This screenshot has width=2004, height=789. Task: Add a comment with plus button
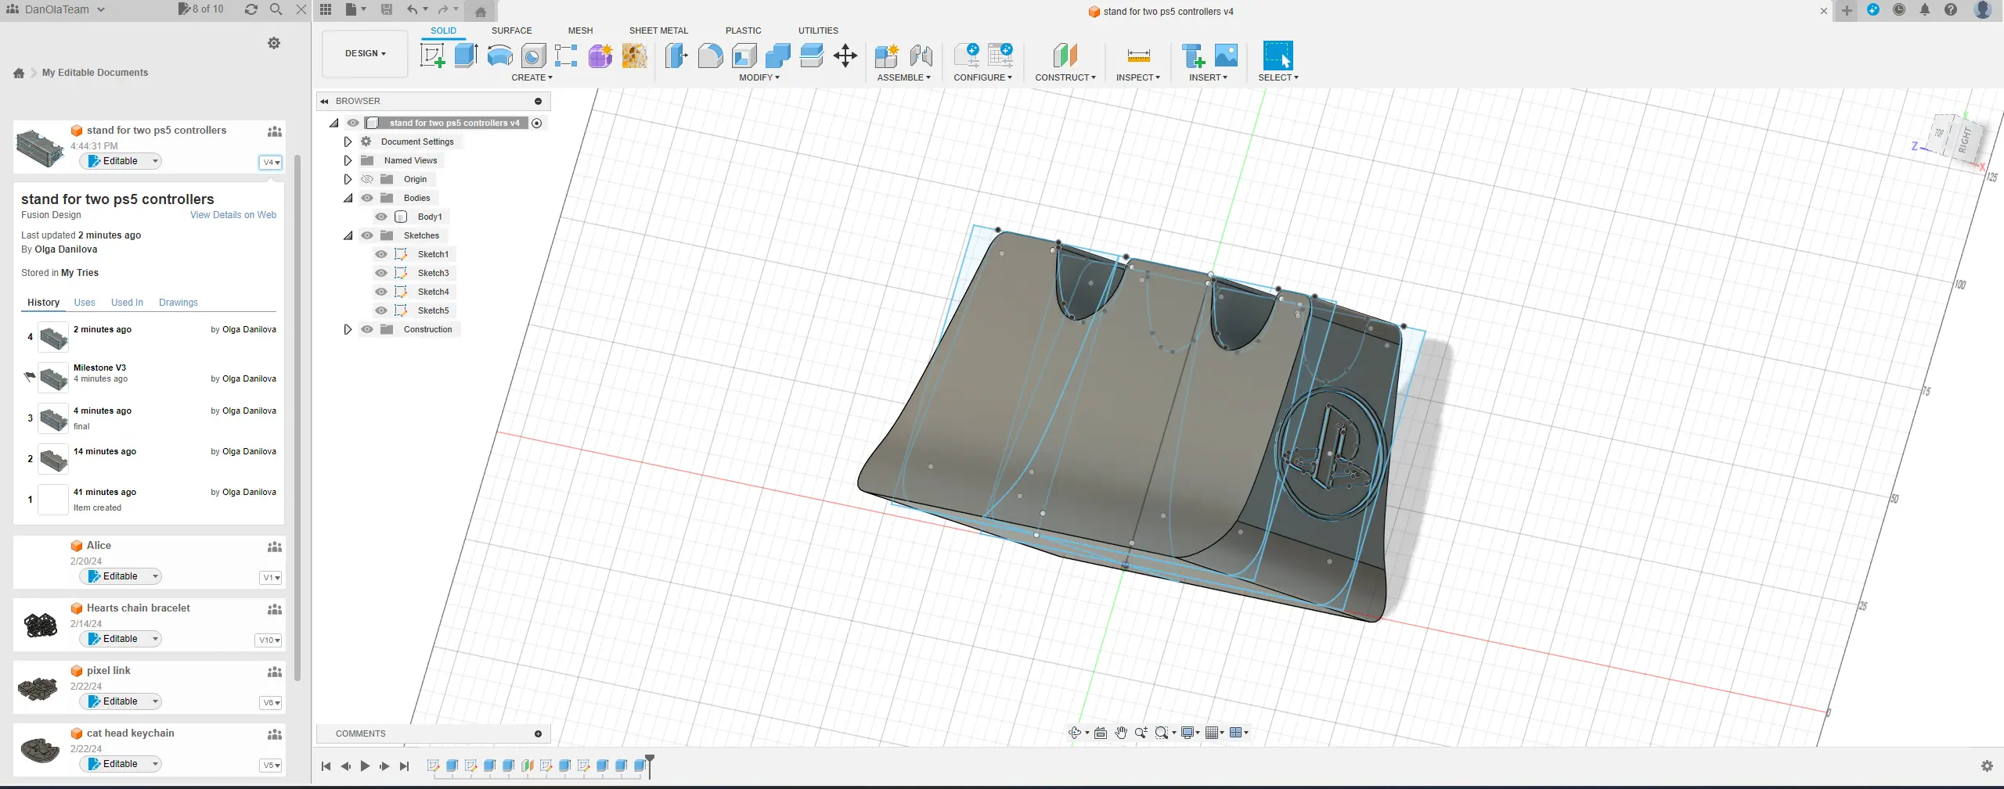[538, 733]
